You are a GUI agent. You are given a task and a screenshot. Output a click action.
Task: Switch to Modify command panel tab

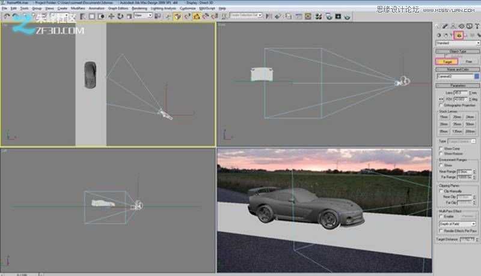(x=445, y=26)
